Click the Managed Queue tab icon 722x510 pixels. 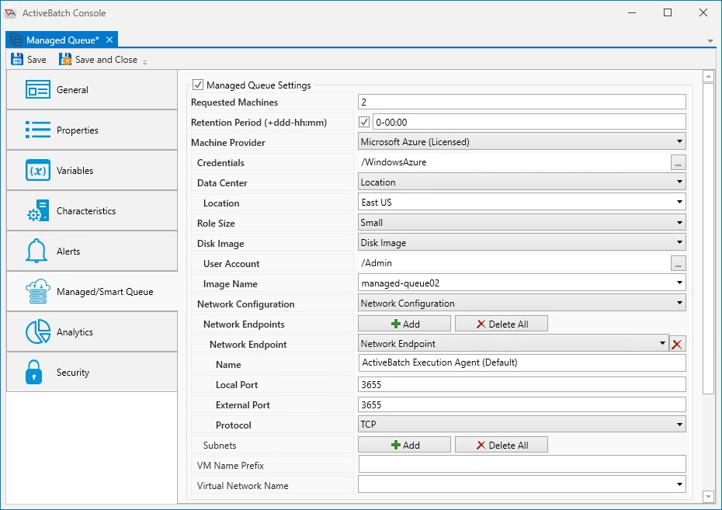[x=16, y=40]
